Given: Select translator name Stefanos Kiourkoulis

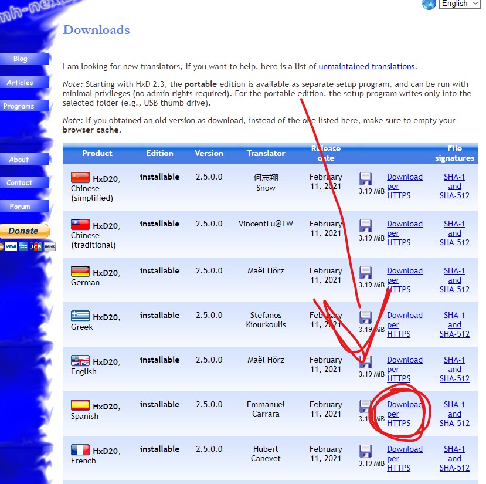Looking at the screenshot, I should coord(266,320).
